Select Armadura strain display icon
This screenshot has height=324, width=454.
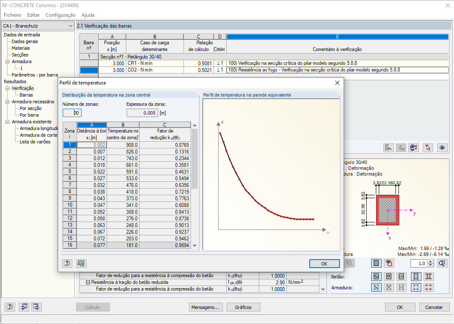click(376, 287)
